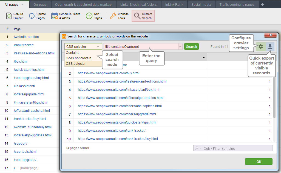Viewport: 281px width, 173px height.
Task: Select /linkassistant/buy.html in pages list
Action: point(31,102)
